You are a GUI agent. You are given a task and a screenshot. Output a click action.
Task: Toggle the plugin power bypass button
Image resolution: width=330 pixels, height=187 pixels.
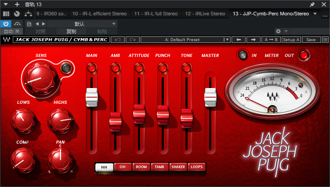click(6, 24)
